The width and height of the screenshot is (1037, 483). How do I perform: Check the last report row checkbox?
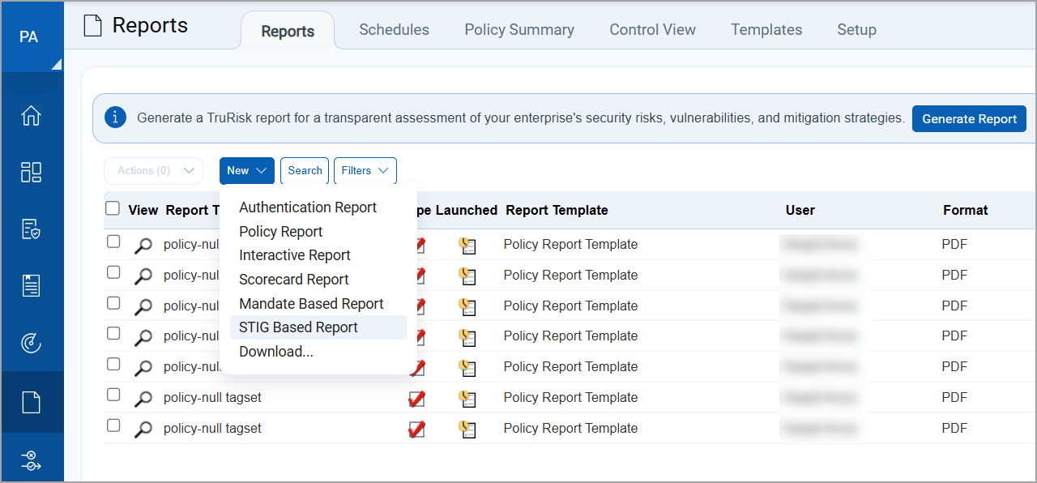click(x=113, y=425)
